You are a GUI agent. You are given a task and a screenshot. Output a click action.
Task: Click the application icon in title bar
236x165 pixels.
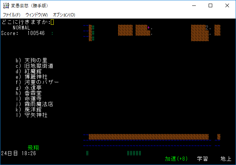[5, 5]
